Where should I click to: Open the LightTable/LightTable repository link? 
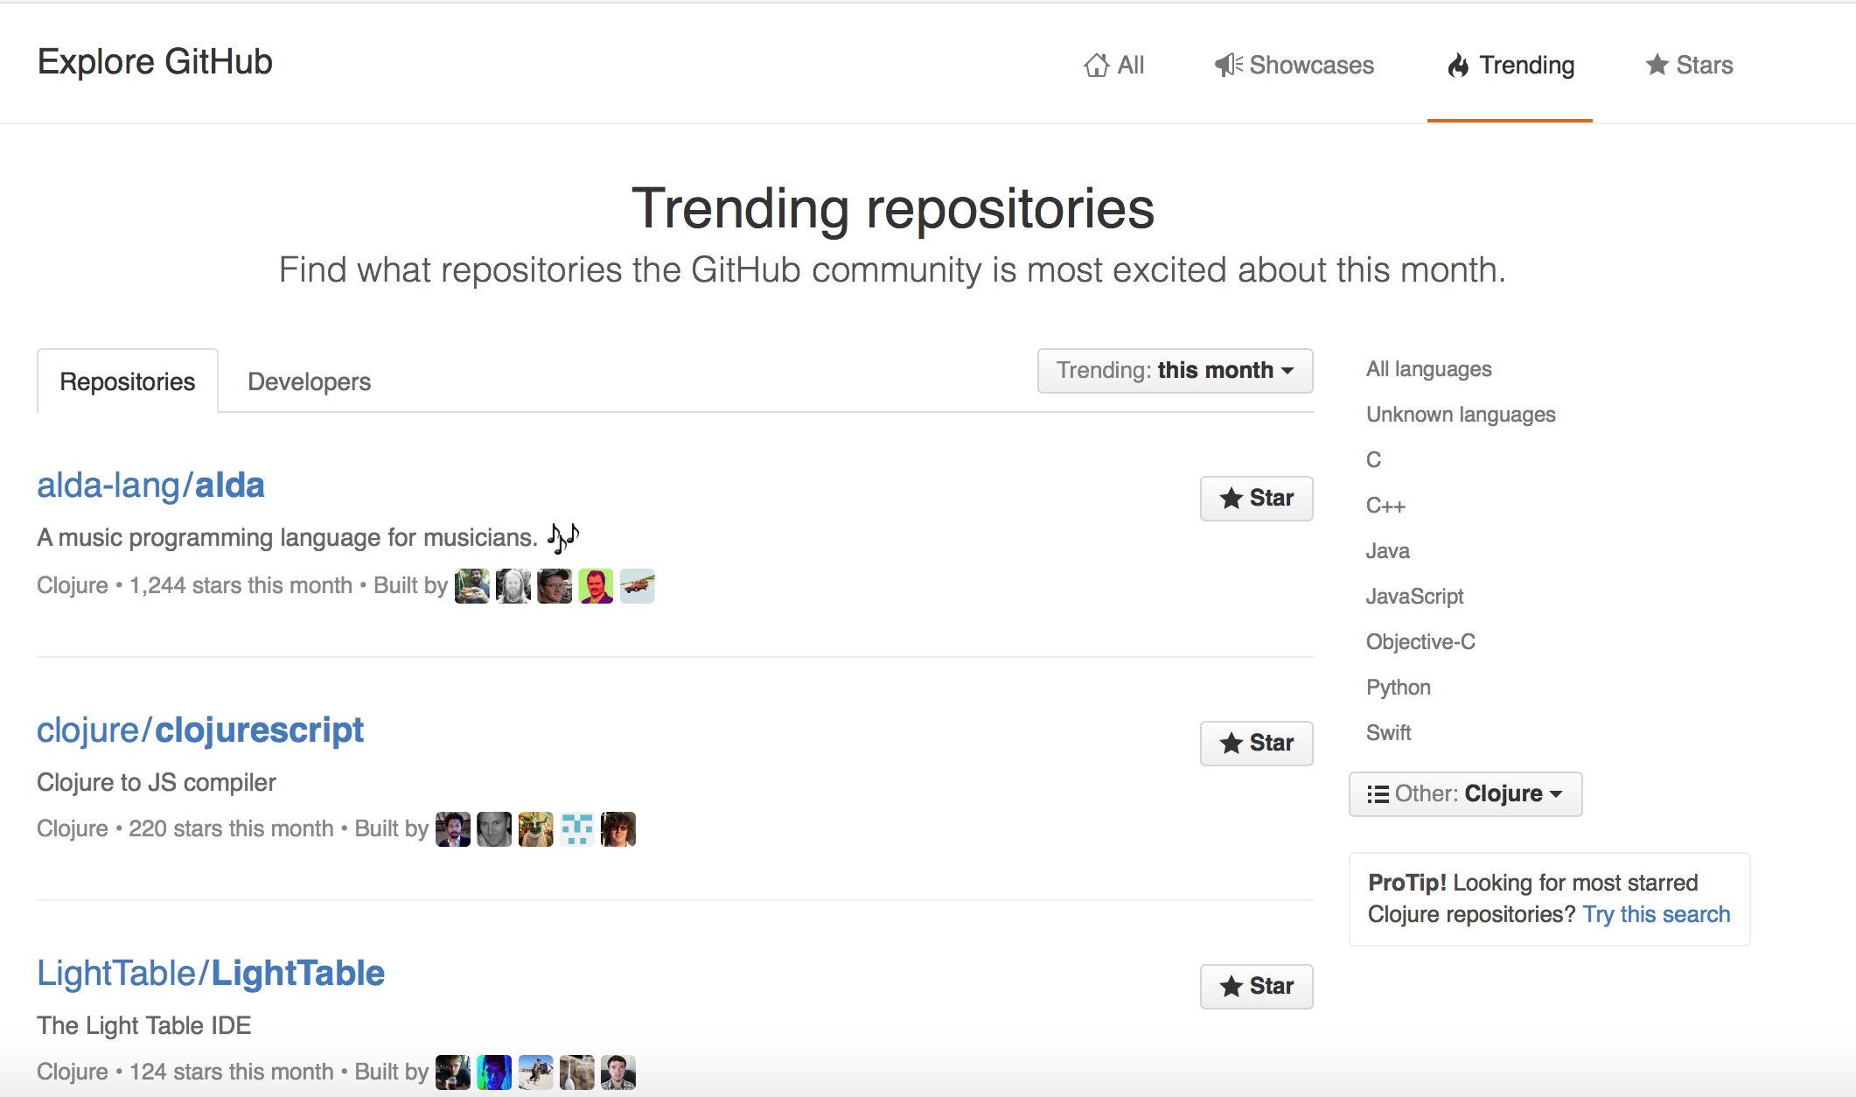[x=211, y=974]
